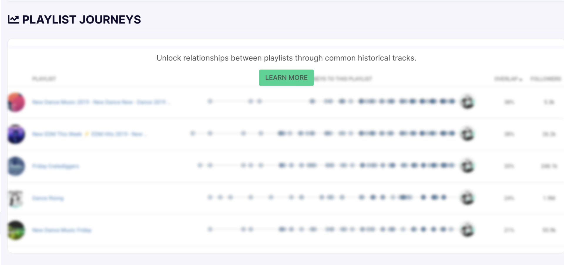
Task: Open the Friday Cratediggers playlist link
Action: click(56, 166)
